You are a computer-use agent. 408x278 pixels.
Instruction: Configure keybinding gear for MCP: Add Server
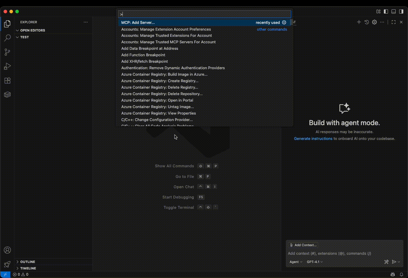coord(284,22)
